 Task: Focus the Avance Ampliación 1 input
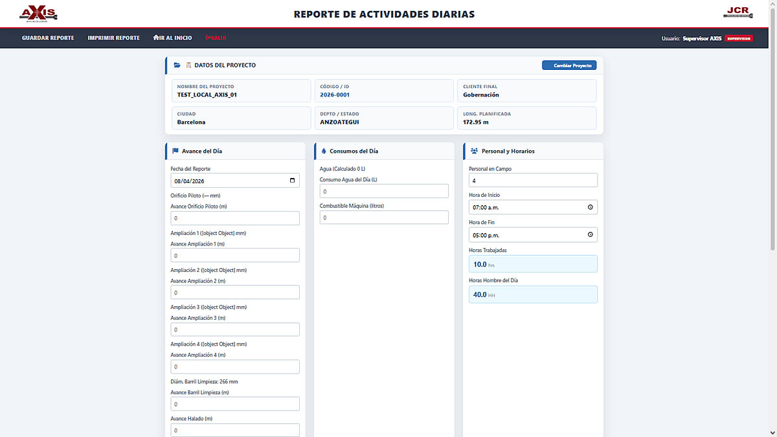235,255
